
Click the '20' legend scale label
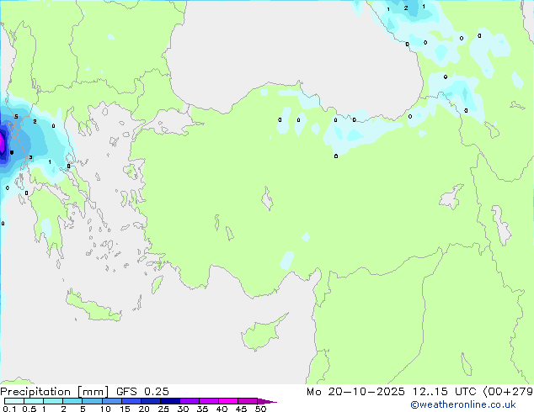(144, 409)
